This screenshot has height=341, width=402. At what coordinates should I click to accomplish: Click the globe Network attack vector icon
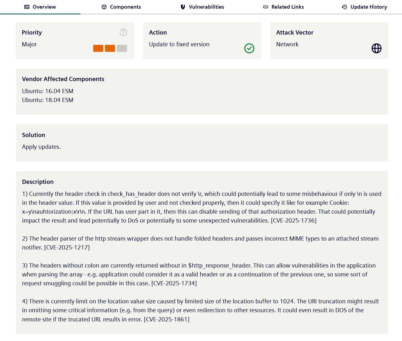coord(376,48)
